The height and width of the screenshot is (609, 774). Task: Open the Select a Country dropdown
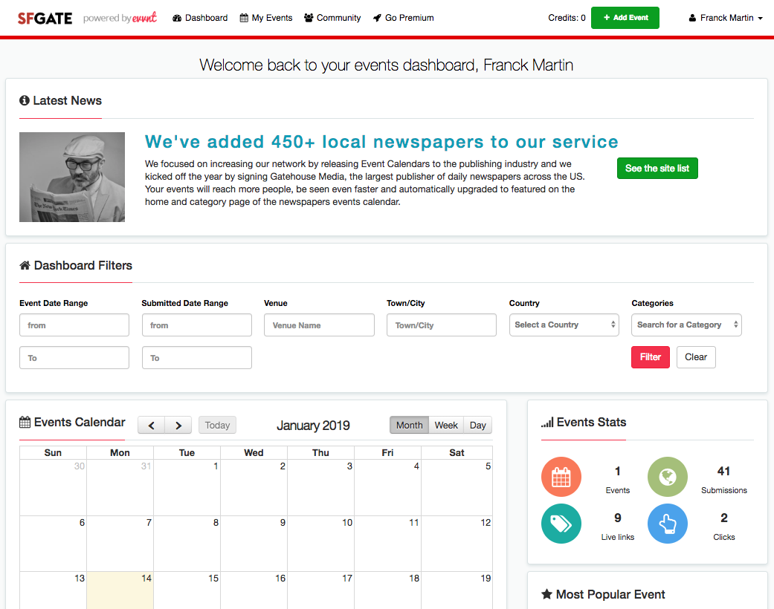(x=564, y=325)
